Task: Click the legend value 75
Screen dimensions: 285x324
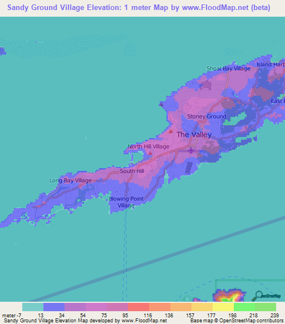Action: click(x=104, y=316)
